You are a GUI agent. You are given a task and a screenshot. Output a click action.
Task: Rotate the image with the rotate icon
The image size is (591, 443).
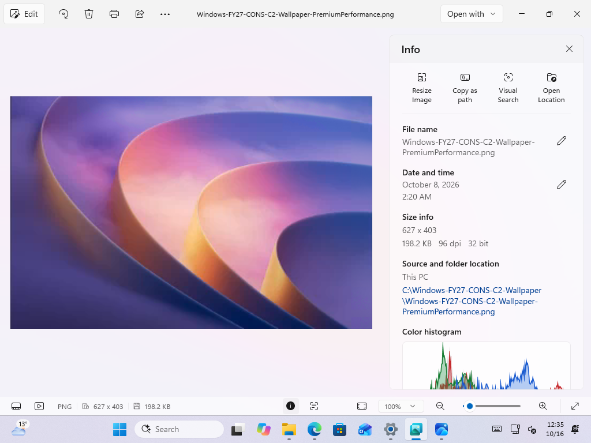coord(63,14)
